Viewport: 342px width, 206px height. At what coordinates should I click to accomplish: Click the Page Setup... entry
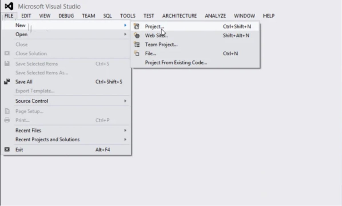point(66,111)
